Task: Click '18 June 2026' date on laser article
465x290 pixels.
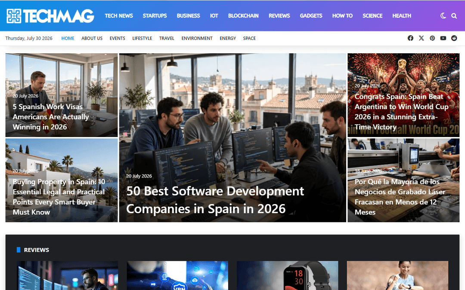Action: click(368, 171)
